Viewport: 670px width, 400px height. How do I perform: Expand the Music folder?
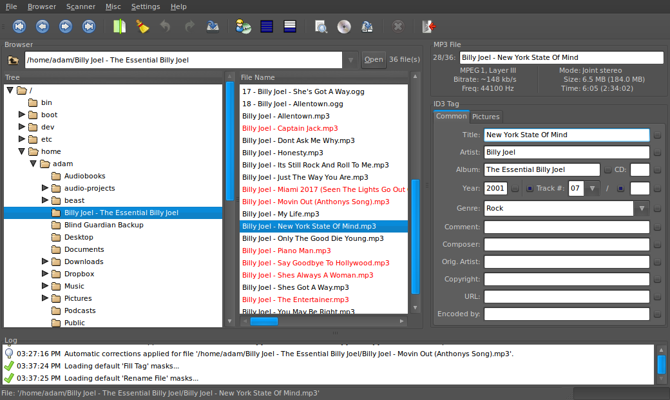pos(44,285)
